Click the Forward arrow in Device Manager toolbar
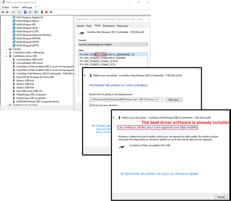 (7, 12)
